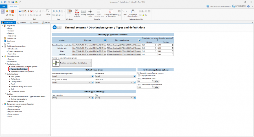Click catalogue icon next to Filter dropdown
The height and width of the screenshot is (137, 254).
tap(135, 98)
